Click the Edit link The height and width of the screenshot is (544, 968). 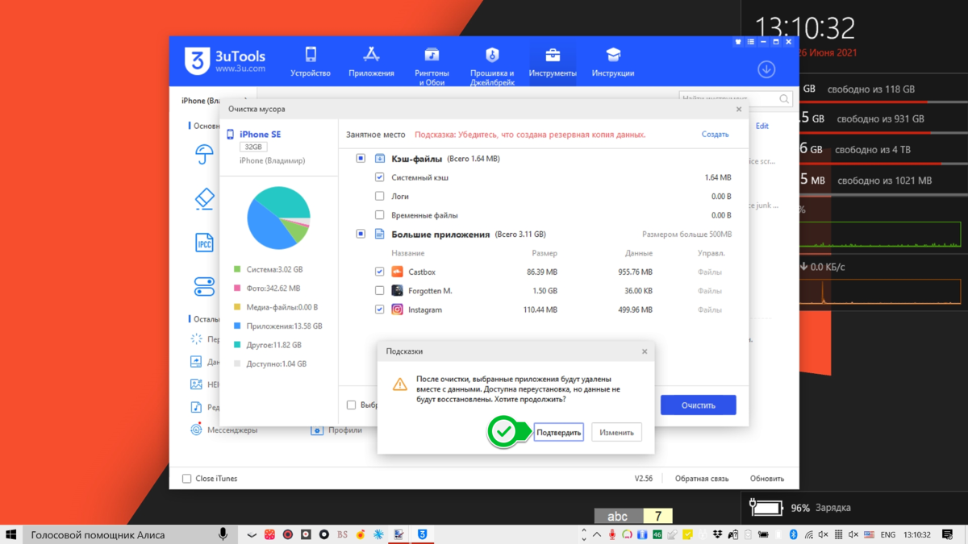click(761, 126)
